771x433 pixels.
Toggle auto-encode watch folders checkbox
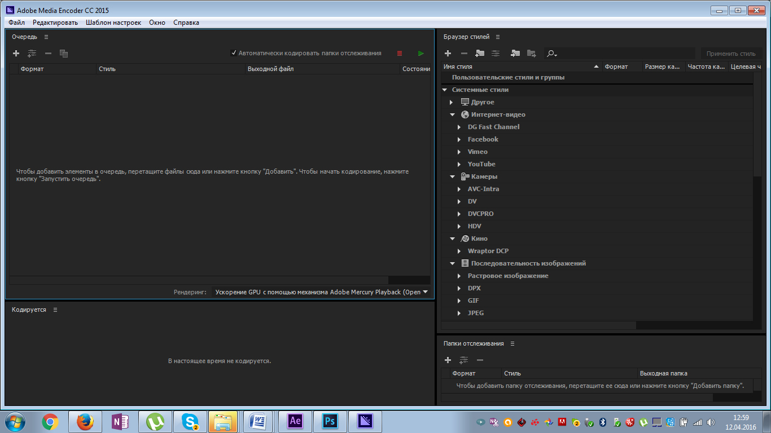click(234, 53)
